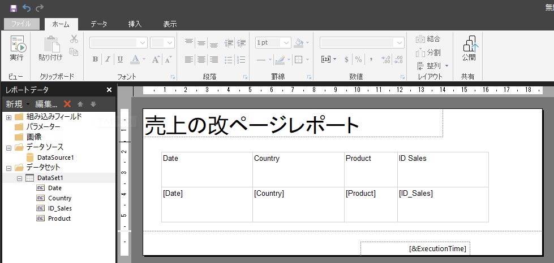Collapse データソース folder
Viewport: 554px width, 263px height.
coord(8,148)
